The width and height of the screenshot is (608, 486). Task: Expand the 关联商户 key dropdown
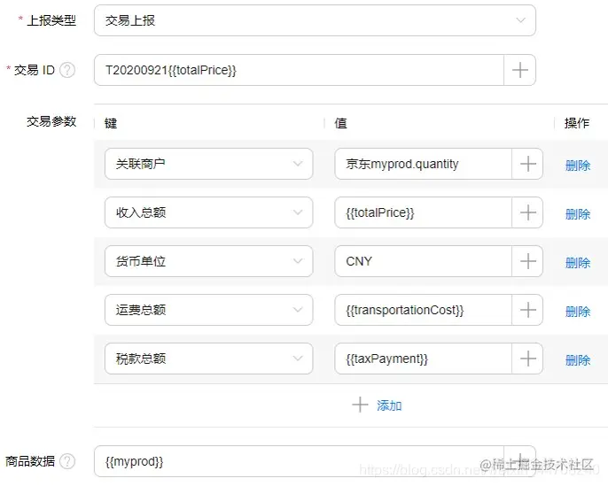tap(208, 164)
